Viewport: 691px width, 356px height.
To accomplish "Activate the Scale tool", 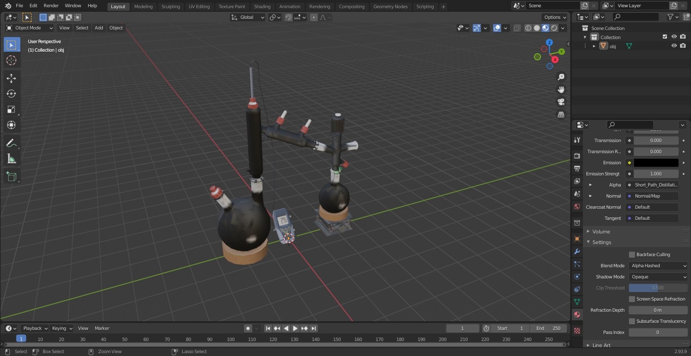I will pyautogui.click(x=12, y=110).
